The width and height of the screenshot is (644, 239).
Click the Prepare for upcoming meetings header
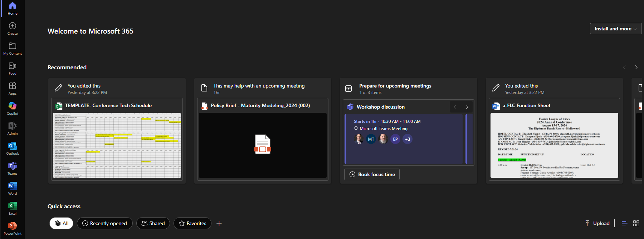point(395,86)
